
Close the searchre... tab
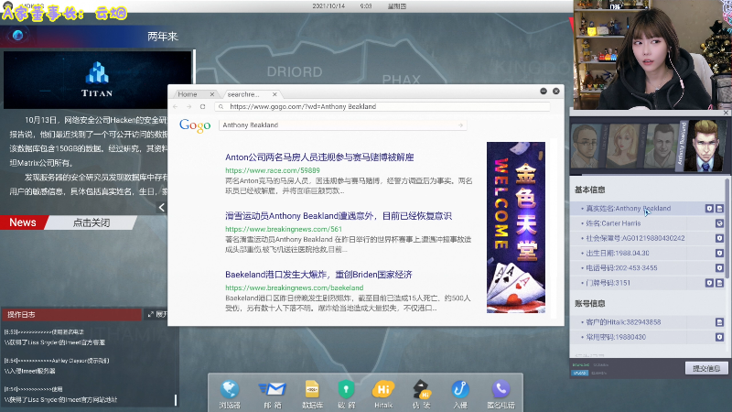pyautogui.click(x=274, y=94)
